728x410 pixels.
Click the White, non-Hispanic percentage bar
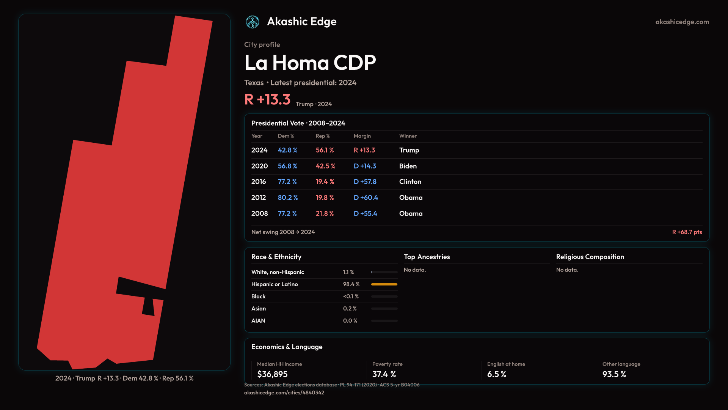(384, 272)
